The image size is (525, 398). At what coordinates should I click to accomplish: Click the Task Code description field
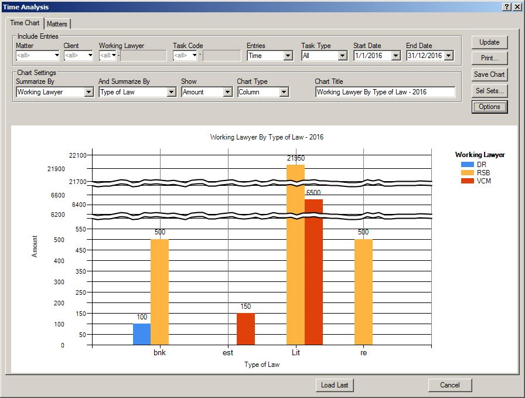221,56
